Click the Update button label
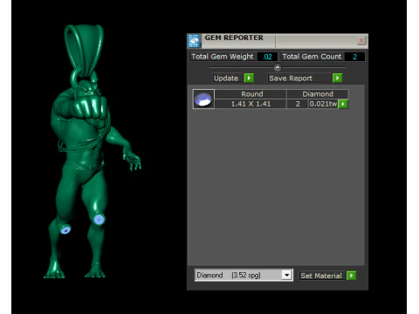Image resolution: width=419 pixels, height=314 pixels. [x=226, y=78]
